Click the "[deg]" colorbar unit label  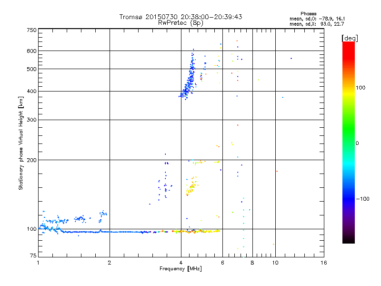click(x=350, y=38)
